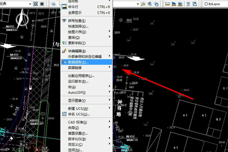Image resolution: width=228 pixels, height=152 pixels.
Task: Click the data extraction icon beside 数据提取
Action: 64,62
